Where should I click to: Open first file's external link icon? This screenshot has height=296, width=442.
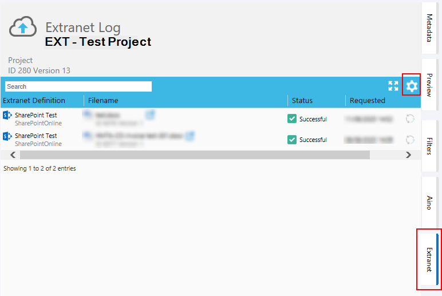click(151, 115)
